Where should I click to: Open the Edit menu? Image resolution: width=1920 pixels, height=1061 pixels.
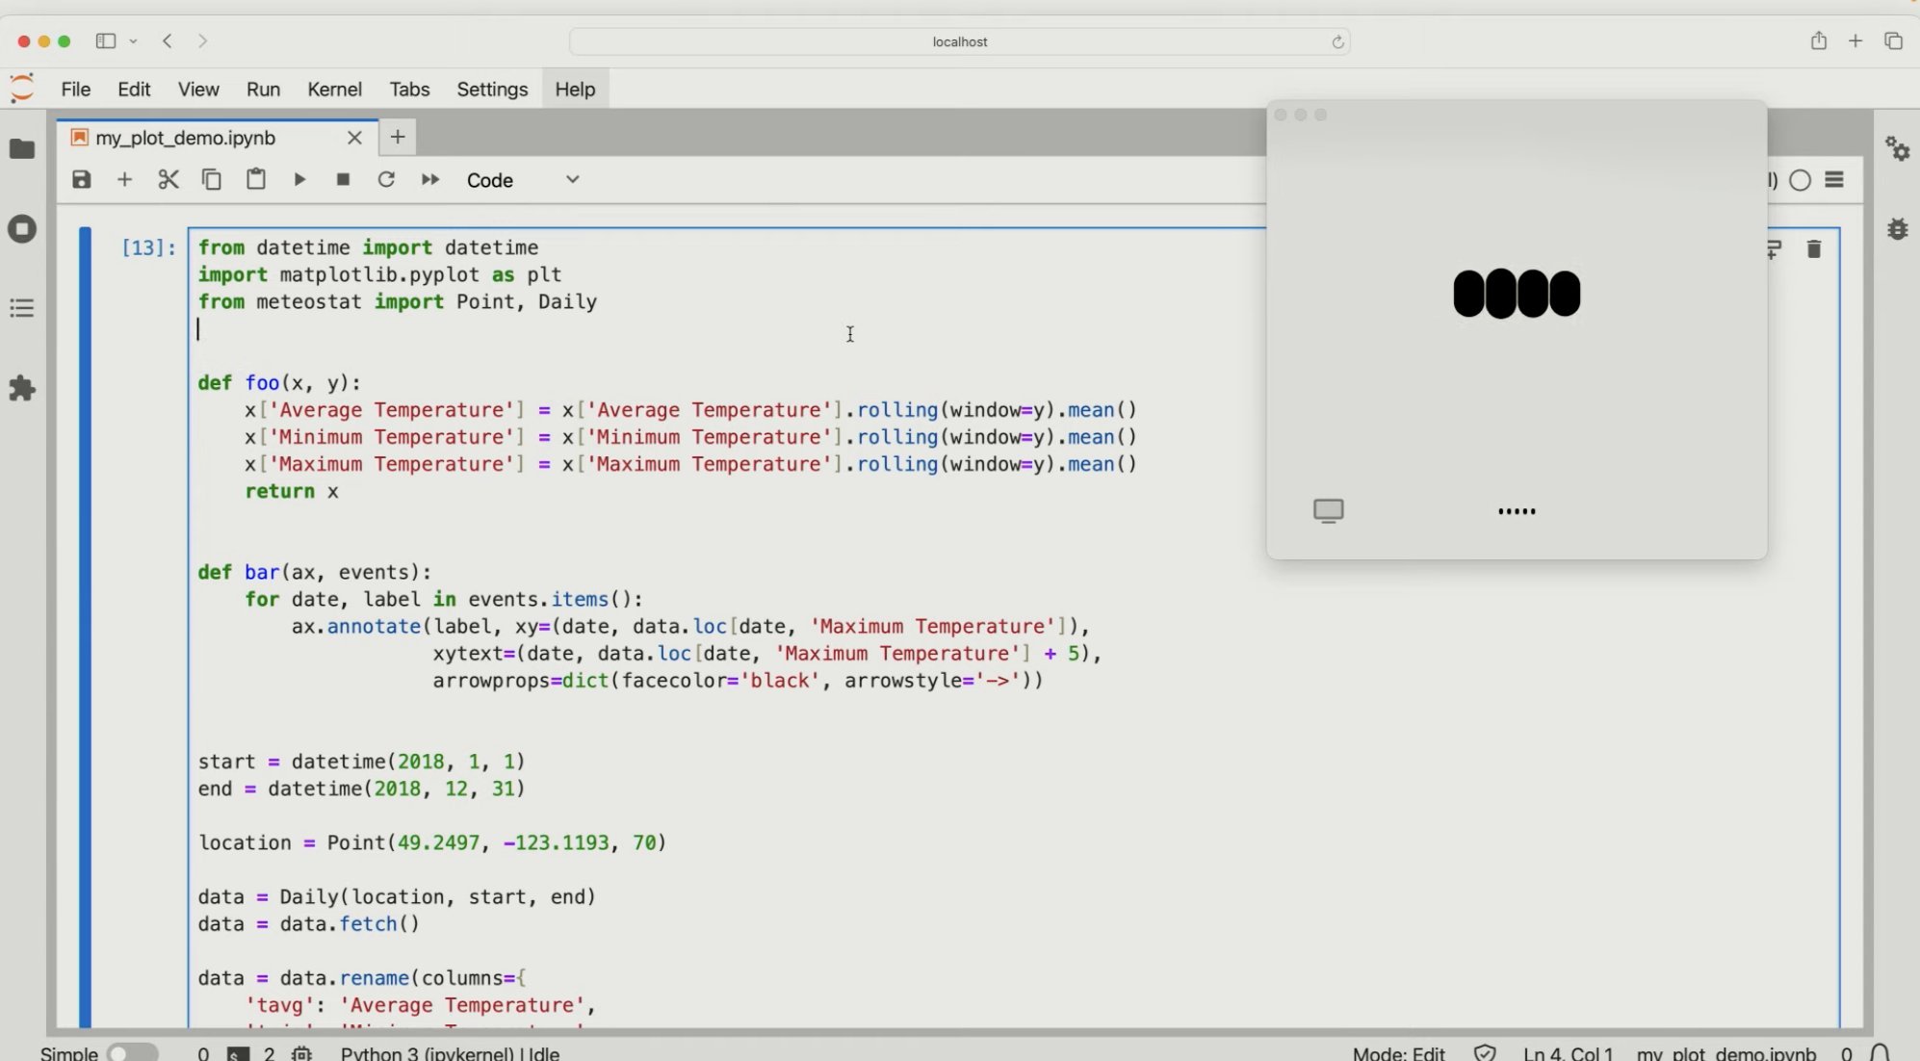point(134,90)
